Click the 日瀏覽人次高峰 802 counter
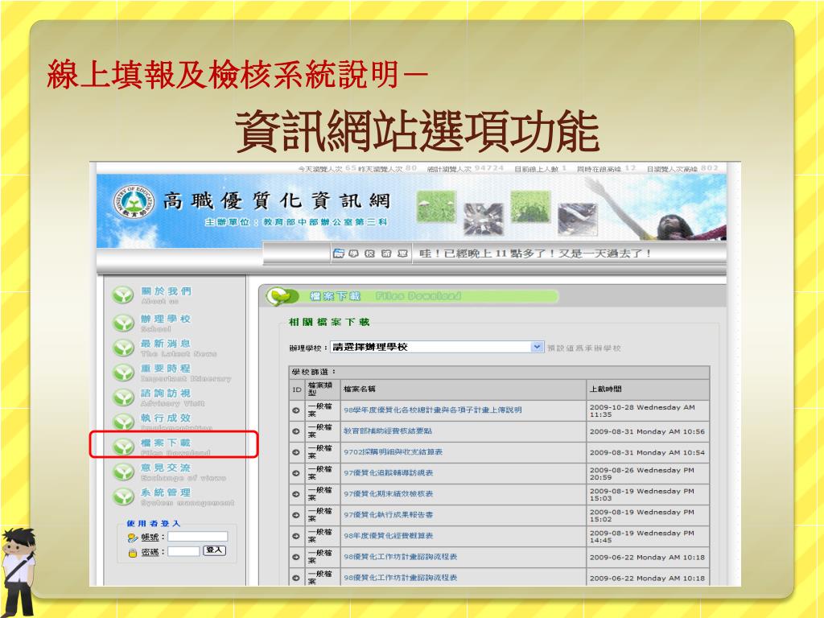Screen dimensions: 824x618 682,169
